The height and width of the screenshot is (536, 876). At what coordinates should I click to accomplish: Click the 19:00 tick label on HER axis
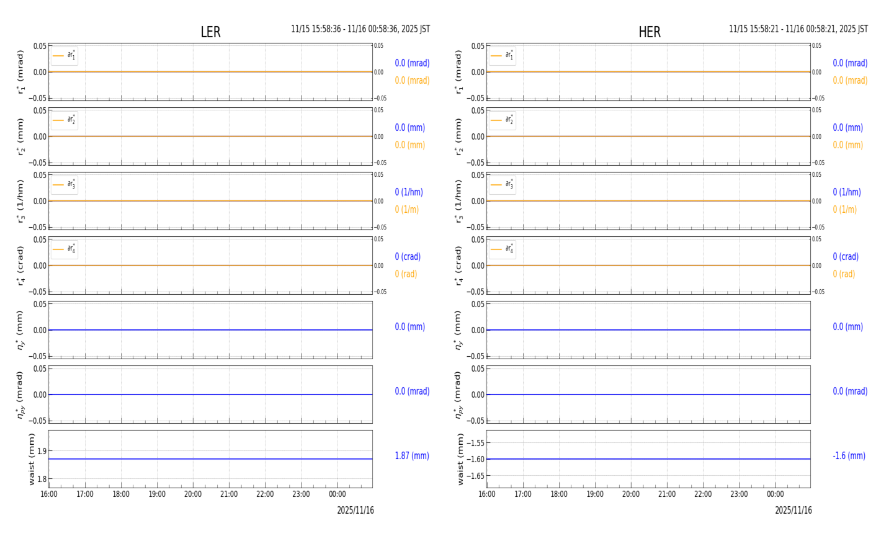[595, 494]
